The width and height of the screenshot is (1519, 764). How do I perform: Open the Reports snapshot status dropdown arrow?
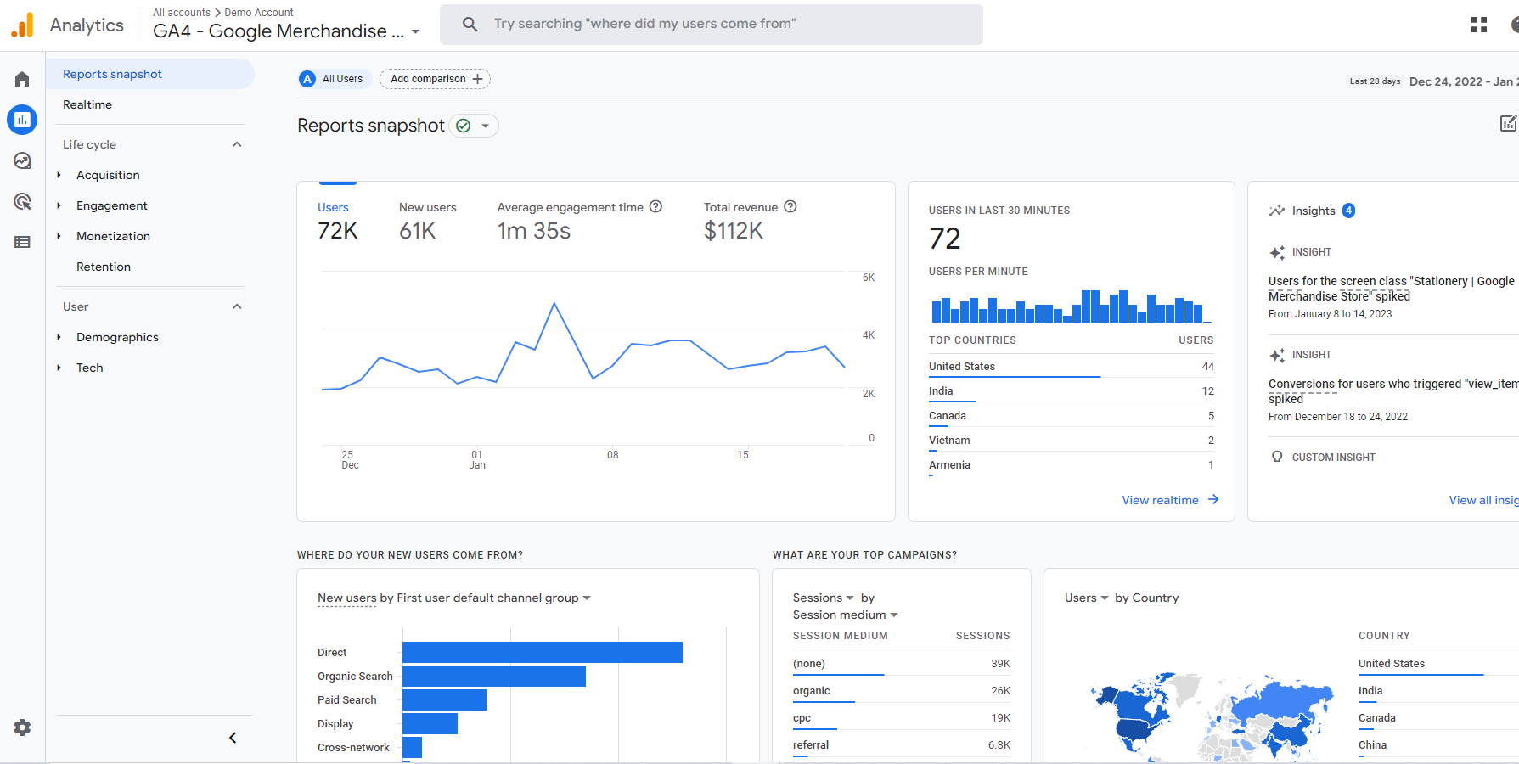(x=485, y=126)
